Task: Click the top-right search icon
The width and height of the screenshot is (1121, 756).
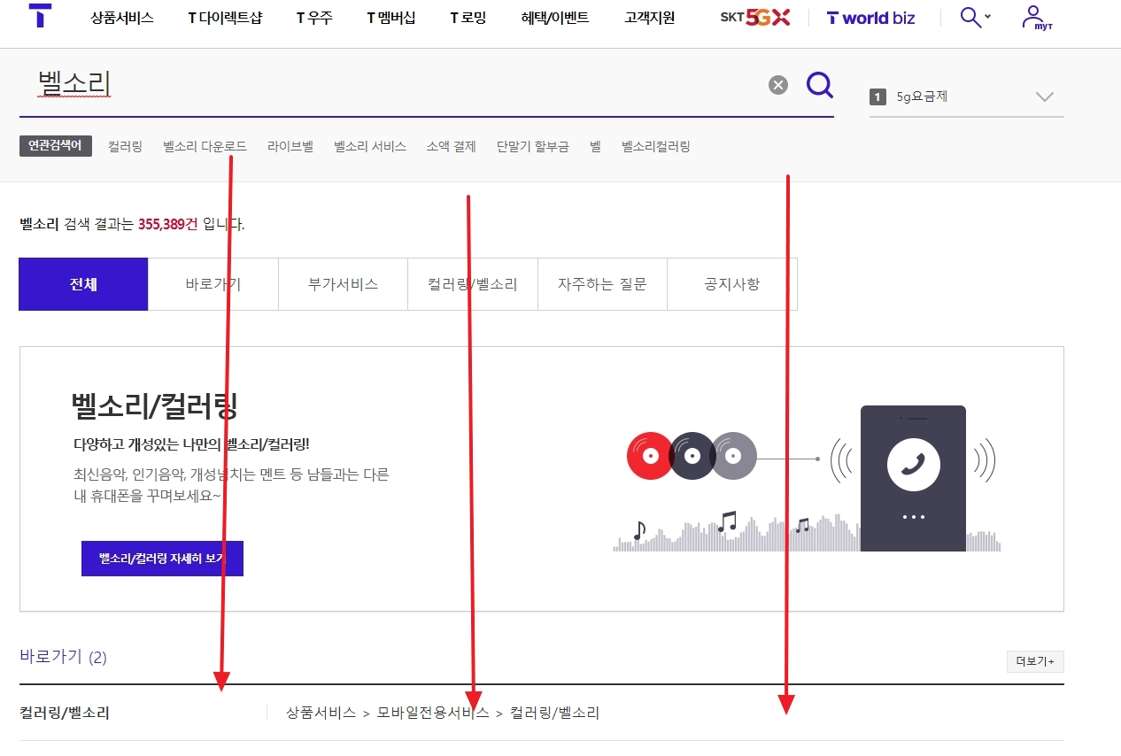Action: [967, 16]
